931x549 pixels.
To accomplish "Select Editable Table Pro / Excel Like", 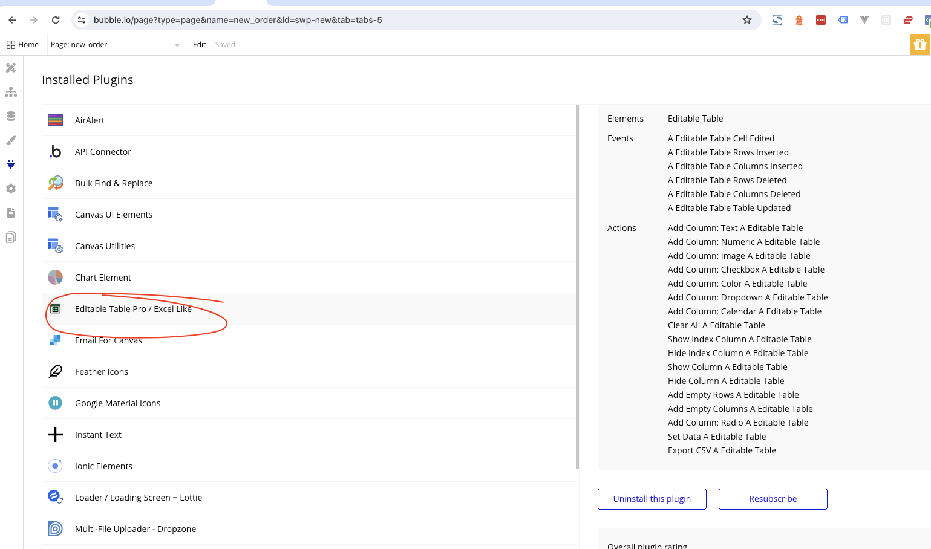I will (309, 309).
